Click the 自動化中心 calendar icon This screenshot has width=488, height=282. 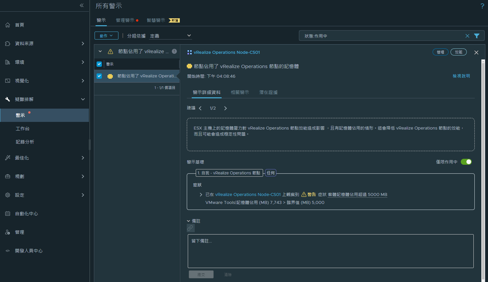(8, 214)
